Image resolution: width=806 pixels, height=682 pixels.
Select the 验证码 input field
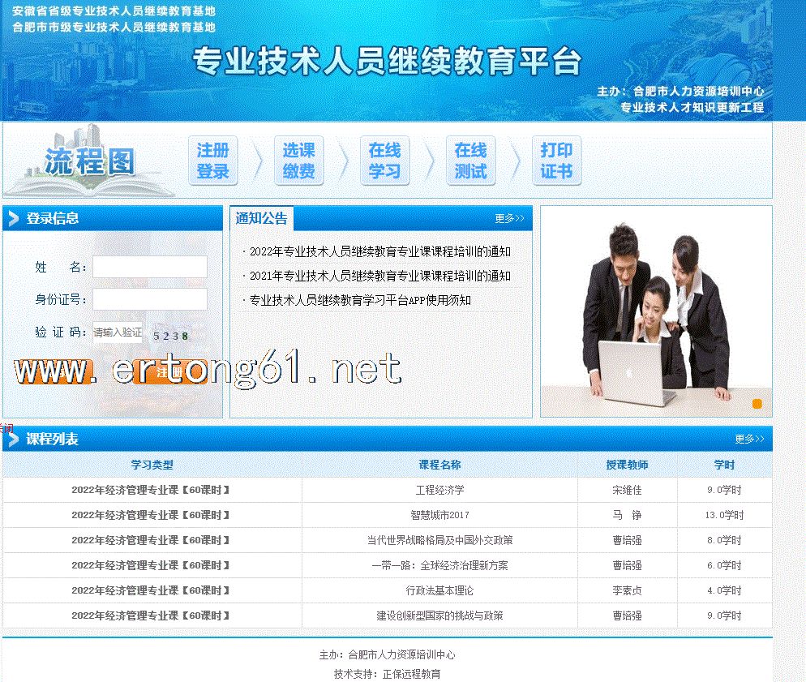tap(118, 332)
